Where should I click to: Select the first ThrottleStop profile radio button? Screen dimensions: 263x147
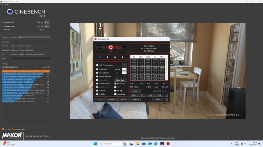(x=100, y=57)
